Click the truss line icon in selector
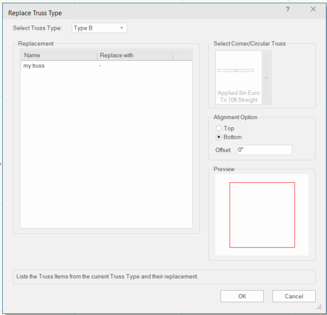The image size is (327, 315). (x=235, y=70)
